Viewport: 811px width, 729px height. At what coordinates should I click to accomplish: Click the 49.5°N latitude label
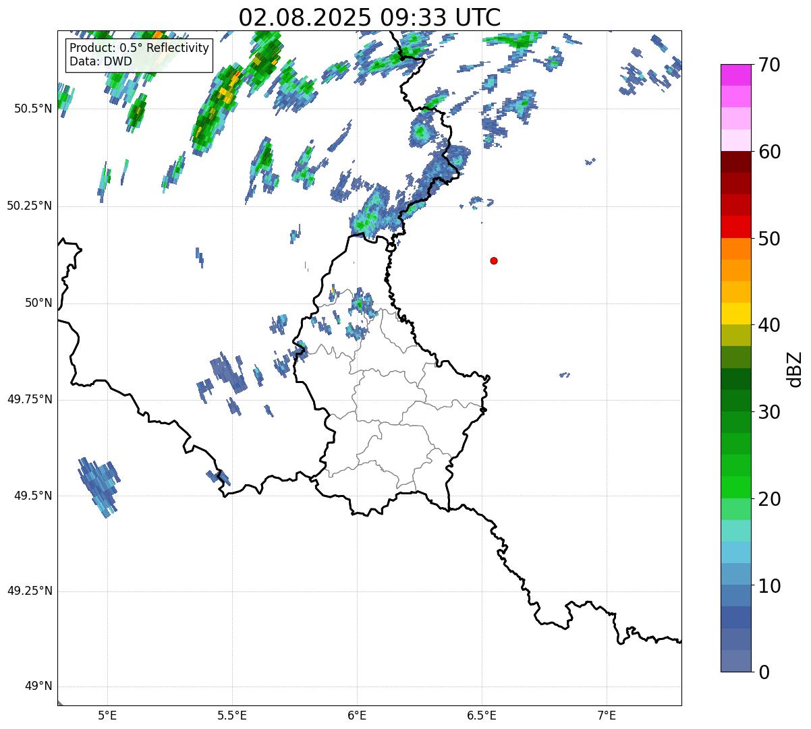(x=32, y=496)
